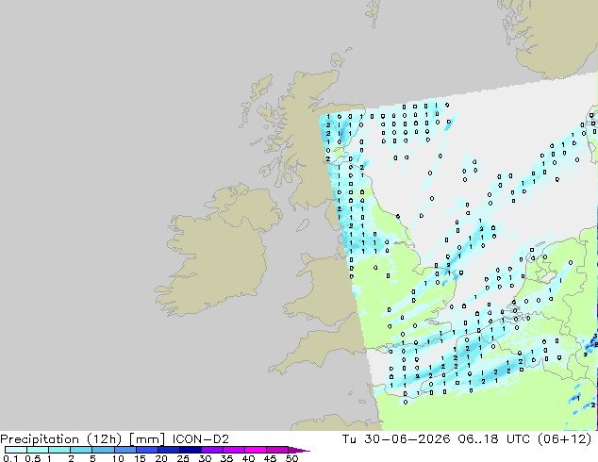Viewport: 598px width, 462px height.
Task: Click the legend label "35"
Action: (226, 458)
